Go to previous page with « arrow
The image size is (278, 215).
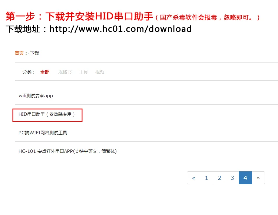click(193, 178)
